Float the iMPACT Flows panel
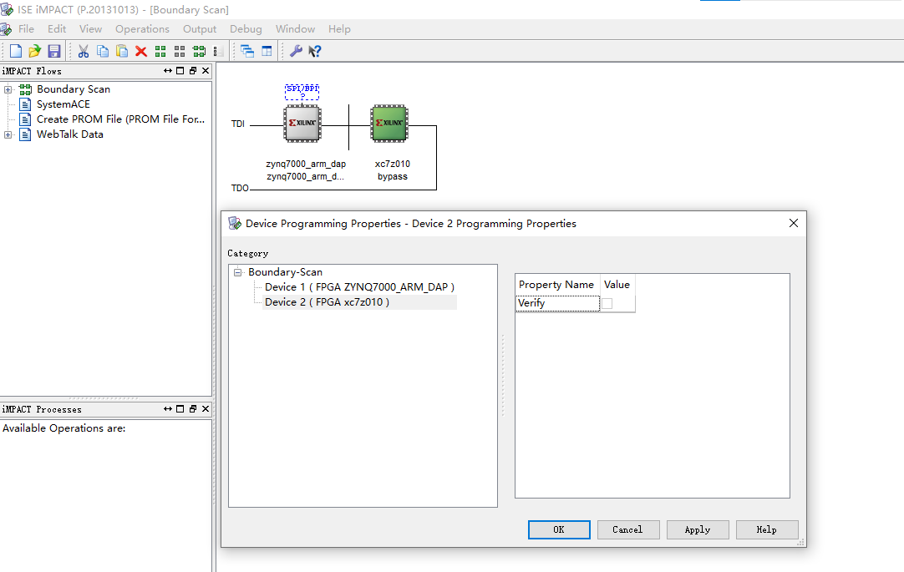This screenshot has width=904, height=572. 192,71
